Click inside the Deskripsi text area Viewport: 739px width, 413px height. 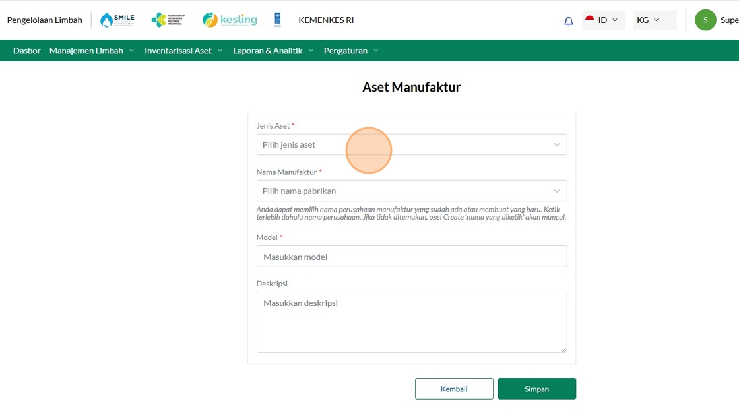[412, 322]
